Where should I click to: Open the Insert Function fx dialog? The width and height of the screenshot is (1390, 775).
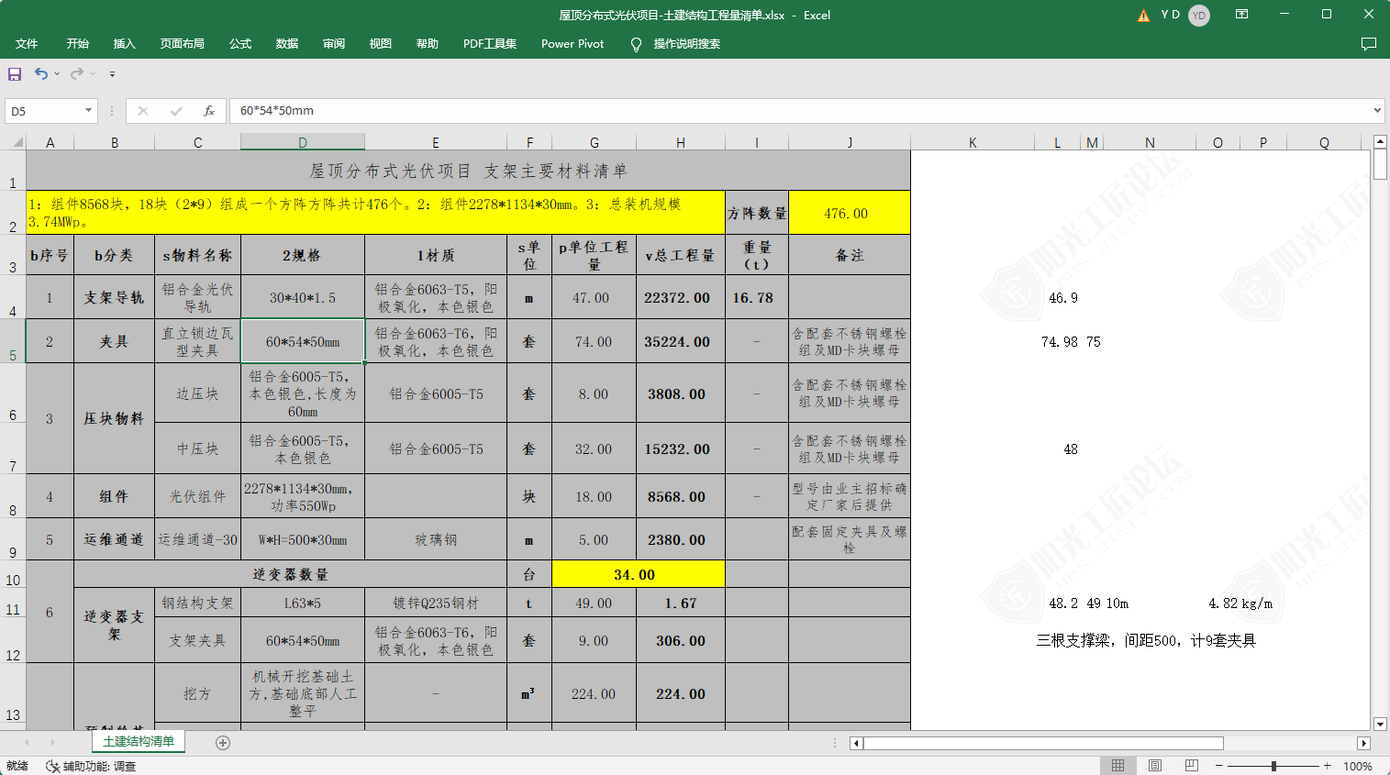209,111
